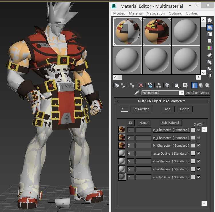The image size is (215, 212).
Task: Open material editor Options icon
Action: point(210,62)
